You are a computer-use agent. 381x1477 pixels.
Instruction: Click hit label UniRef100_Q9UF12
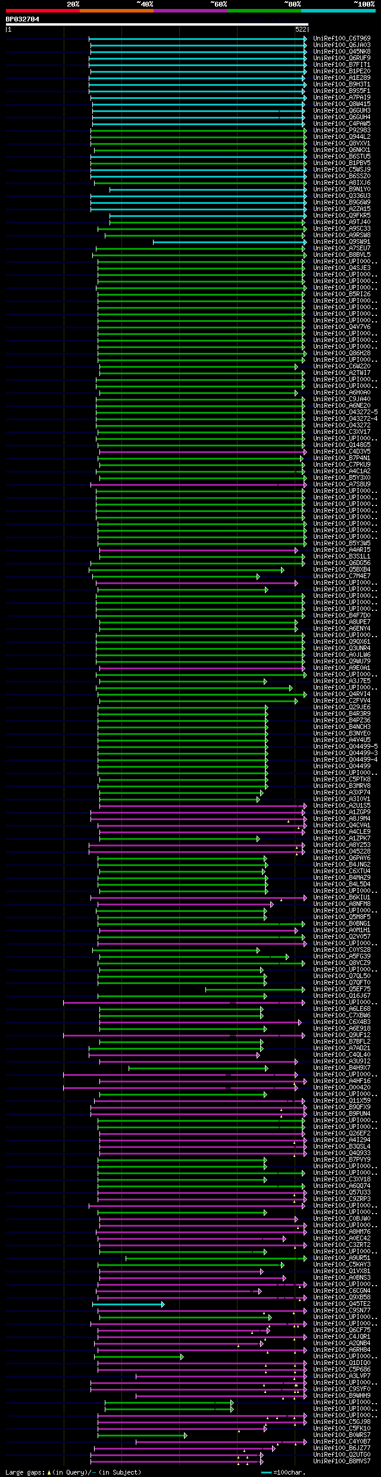[342, 1035]
